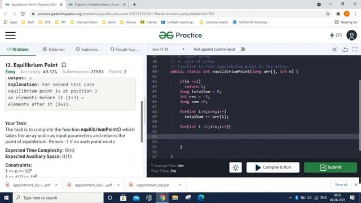Place cursor on editor line 53
Image resolution: width=361 pixels, height=203 pixels.
coord(253,136)
